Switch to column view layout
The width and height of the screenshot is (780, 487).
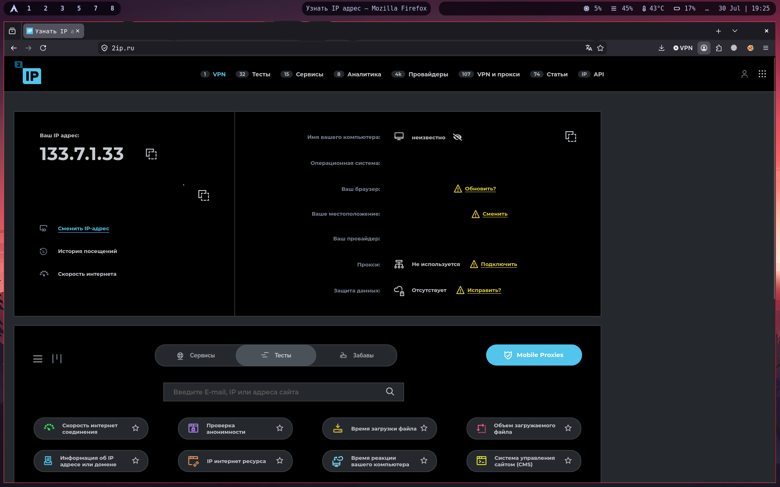(x=57, y=359)
